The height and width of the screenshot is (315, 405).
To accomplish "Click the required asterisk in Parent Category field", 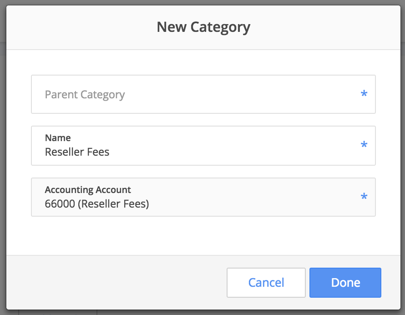I will click(364, 93).
